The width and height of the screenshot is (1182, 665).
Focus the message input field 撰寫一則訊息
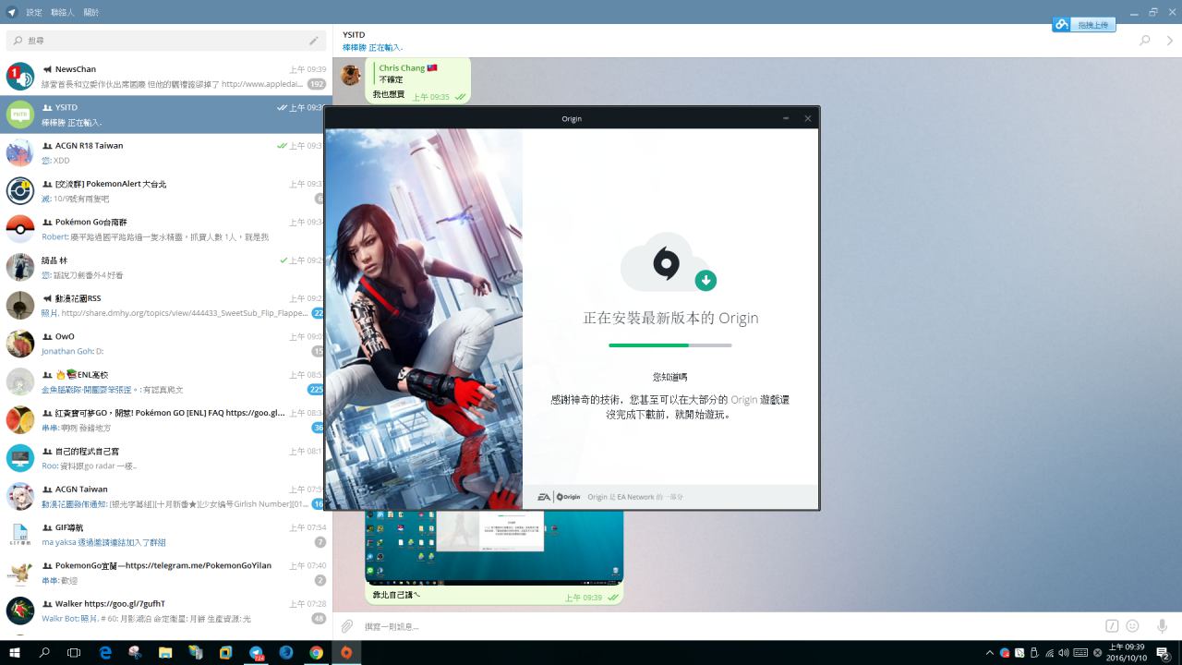point(730,626)
